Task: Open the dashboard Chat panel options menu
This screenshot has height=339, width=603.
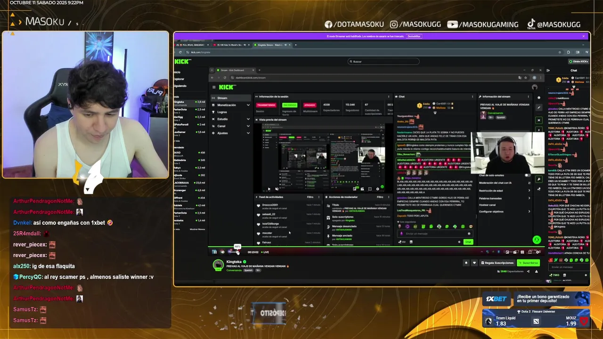Action: [x=473, y=97]
